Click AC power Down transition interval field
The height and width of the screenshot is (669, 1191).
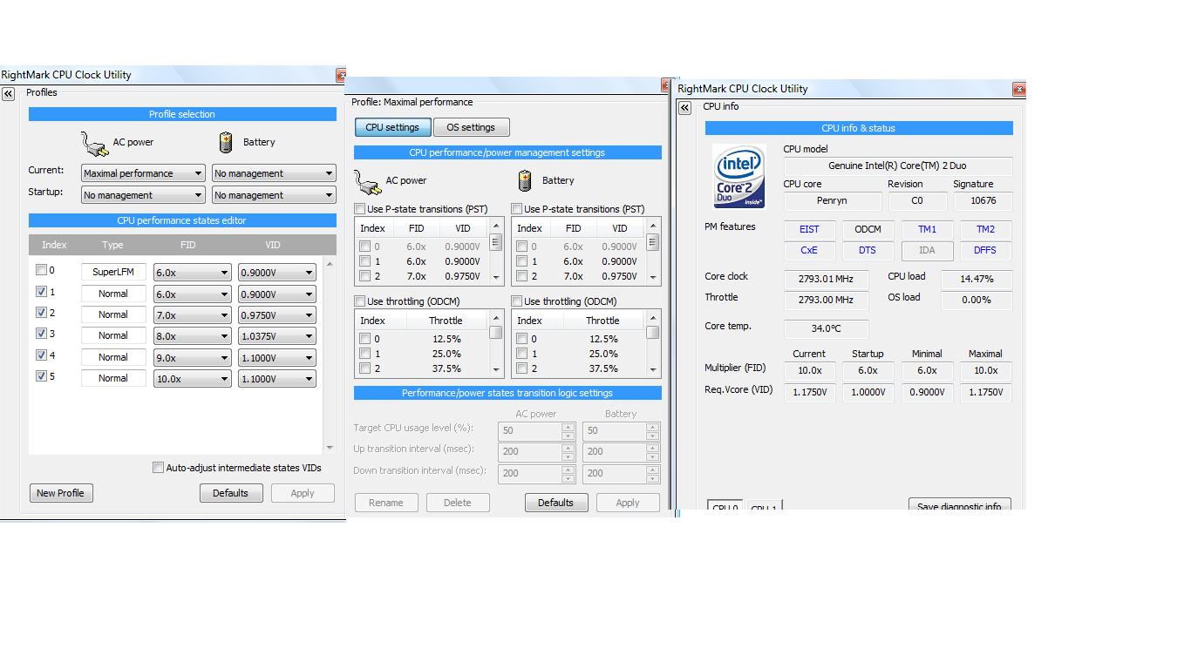[530, 473]
